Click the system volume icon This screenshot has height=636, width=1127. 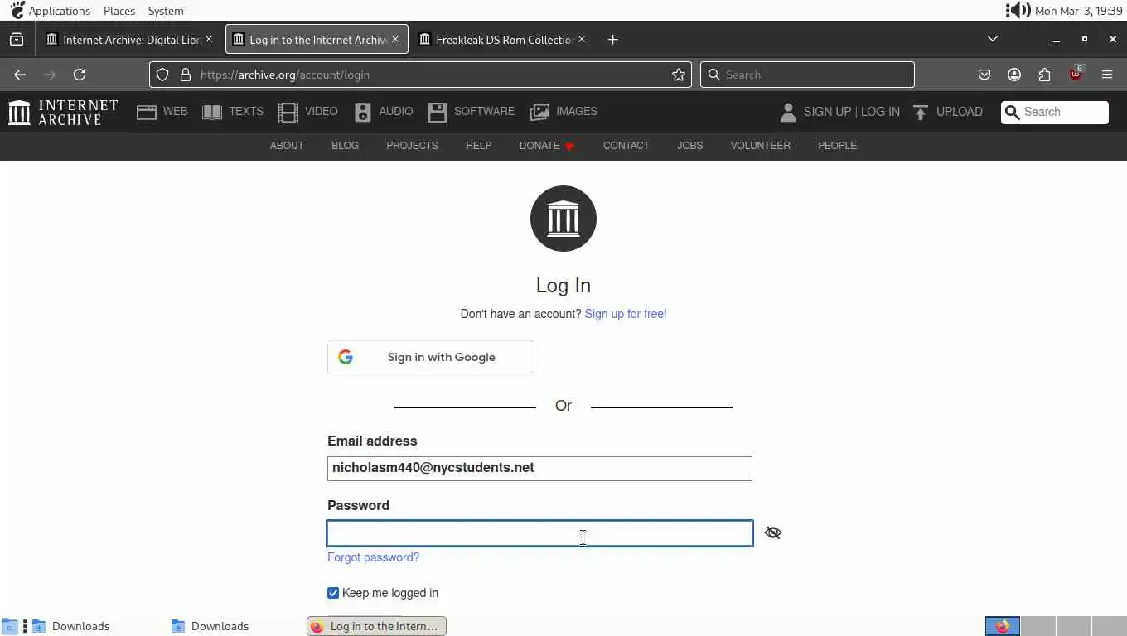(x=1018, y=11)
